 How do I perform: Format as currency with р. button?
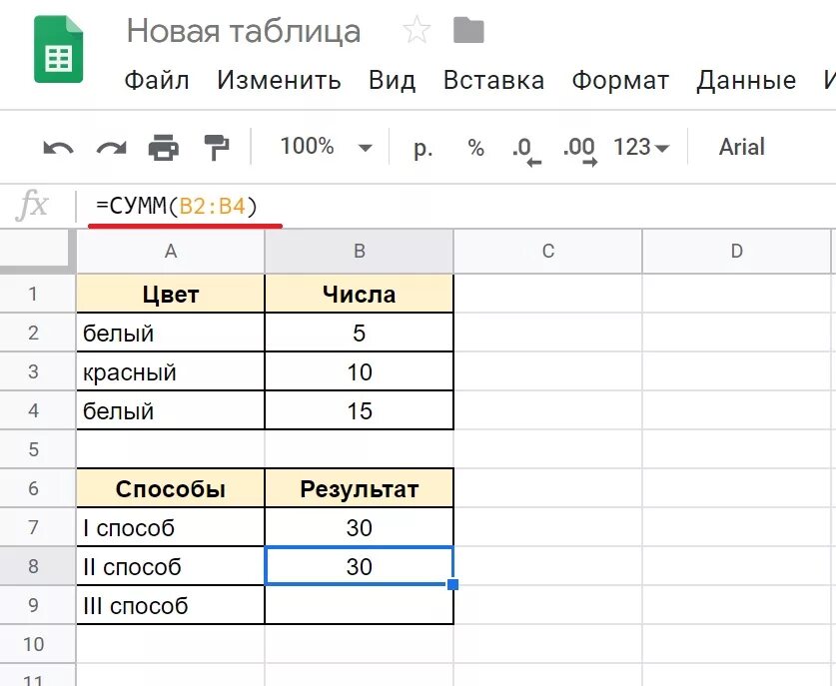[x=423, y=148]
